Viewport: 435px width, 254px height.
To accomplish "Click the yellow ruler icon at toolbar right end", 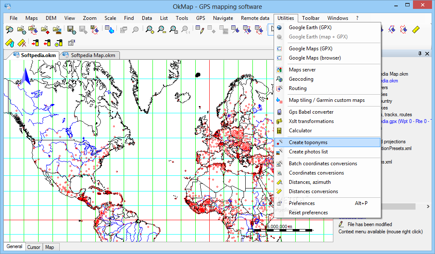I will (416, 30).
